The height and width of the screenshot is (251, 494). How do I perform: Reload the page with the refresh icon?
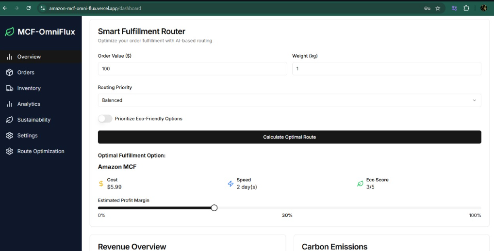click(x=28, y=8)
